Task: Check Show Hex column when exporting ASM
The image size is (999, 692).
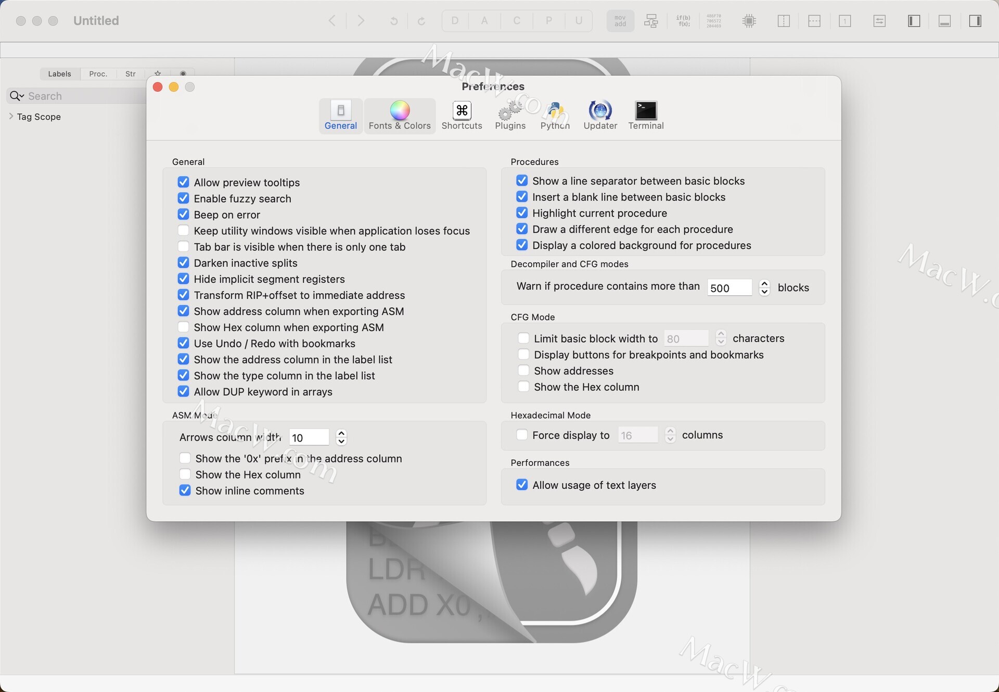Action: click(x=183, y=327)
